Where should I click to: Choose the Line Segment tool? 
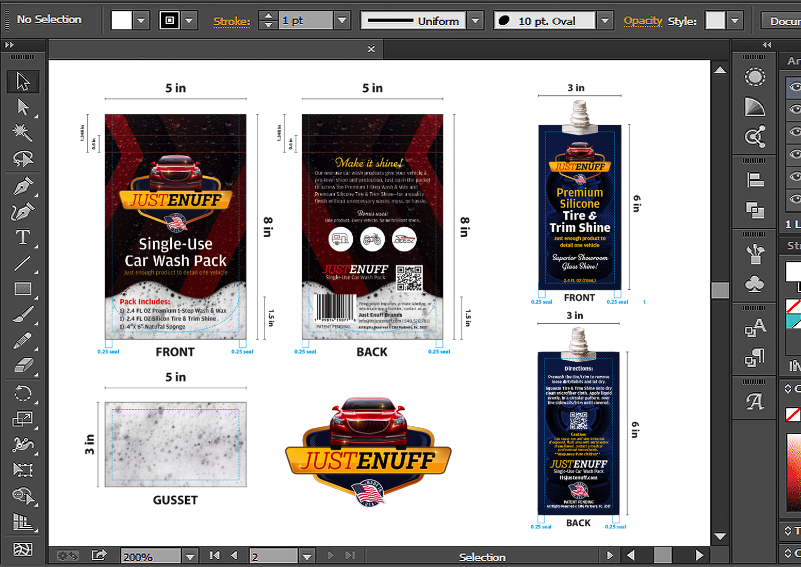tap(23, 263)
